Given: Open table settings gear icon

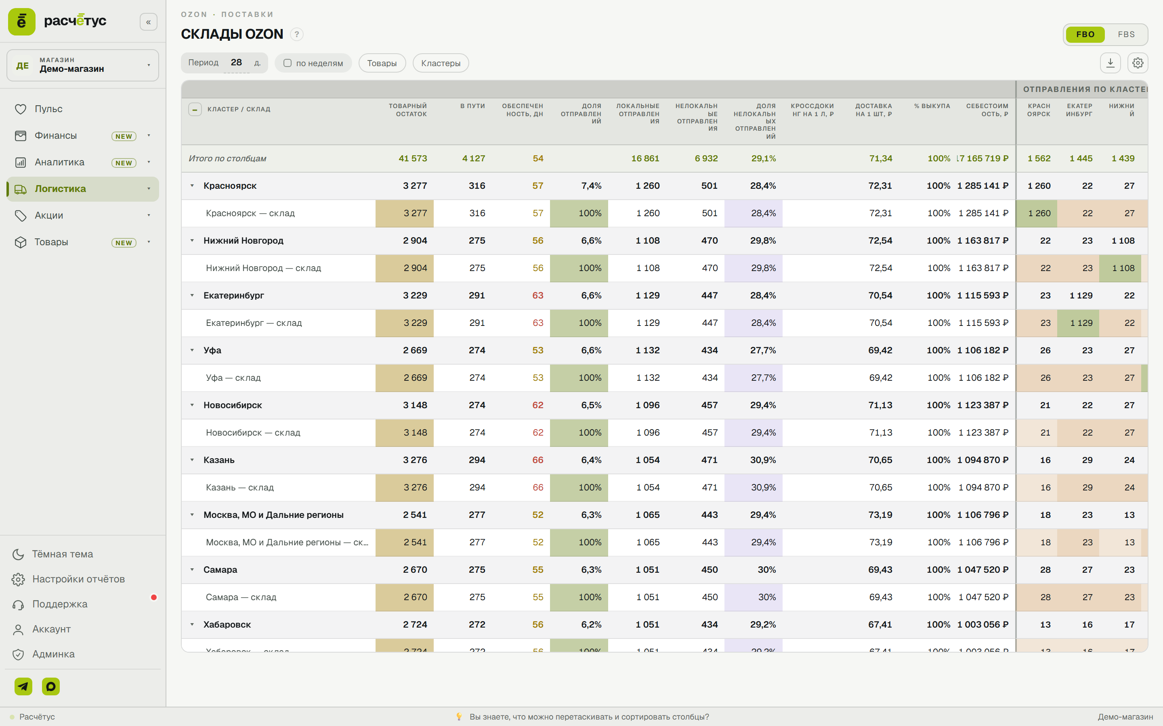Looking at the screenshot, I should pos(1138,63).
